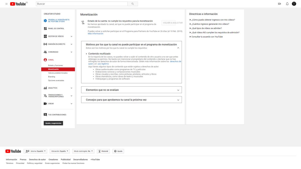The width and height of the screenshot is (301, 169).
Task: Open footer +YouTube link
Action: click(95, 159)
